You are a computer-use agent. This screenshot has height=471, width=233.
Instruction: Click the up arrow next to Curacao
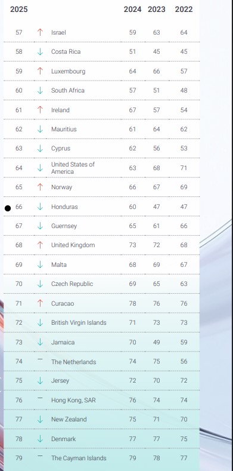(x=40, y=303)
